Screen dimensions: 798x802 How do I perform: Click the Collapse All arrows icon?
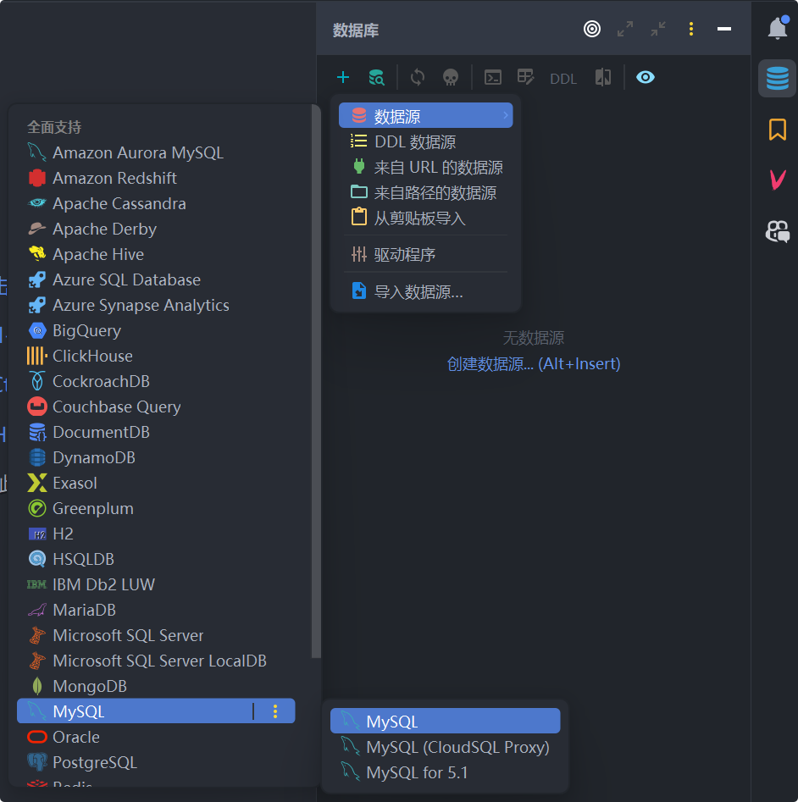click(x=658, y=29)
